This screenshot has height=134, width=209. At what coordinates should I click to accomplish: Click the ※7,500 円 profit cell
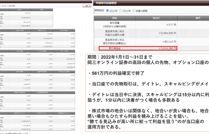pyautogui.click(x=27, y=80)
